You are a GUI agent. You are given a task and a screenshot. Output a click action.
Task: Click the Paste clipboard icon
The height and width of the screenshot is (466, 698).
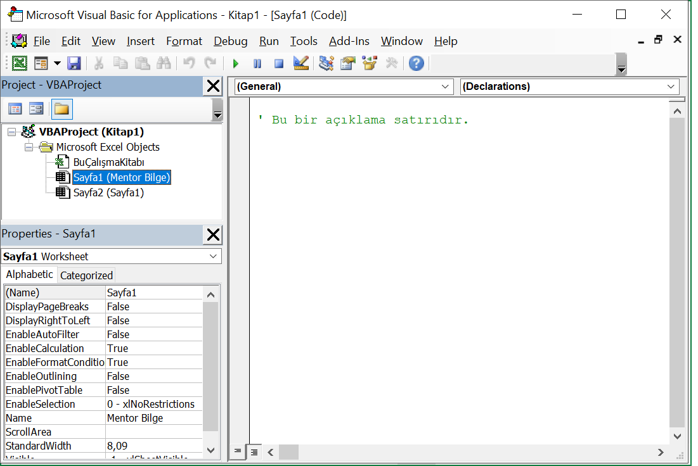142,63
